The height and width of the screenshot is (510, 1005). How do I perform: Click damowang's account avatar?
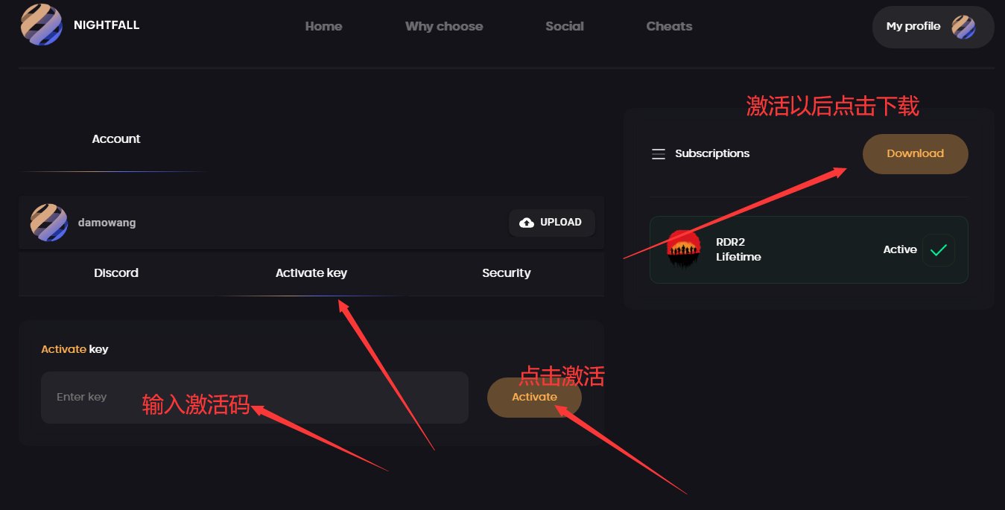[49, 223]
